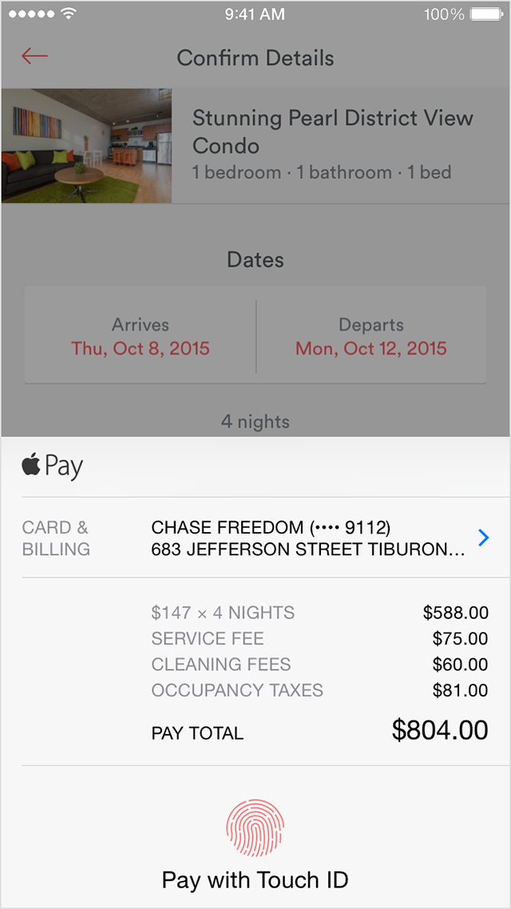Screen dimensions: 511x909
Task: Tap the Apple Pay logo
Action: coord(53,466)
